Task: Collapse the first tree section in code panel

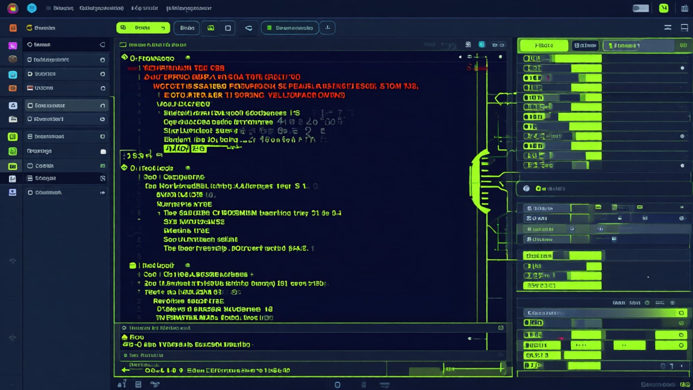Action: 125,57
